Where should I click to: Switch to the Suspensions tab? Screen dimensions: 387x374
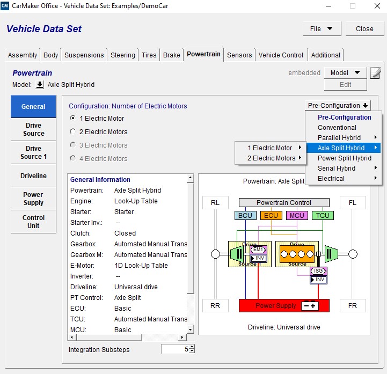point(84,55)
